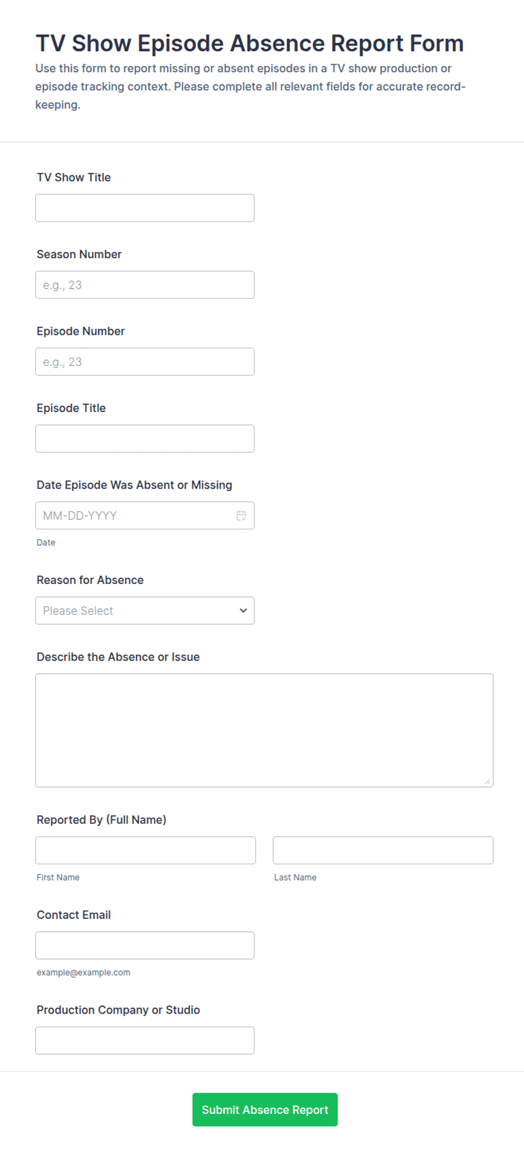This screenshot has width=524, height=1154.
Task: Select the Last Name input
Action: pos(383,850)
